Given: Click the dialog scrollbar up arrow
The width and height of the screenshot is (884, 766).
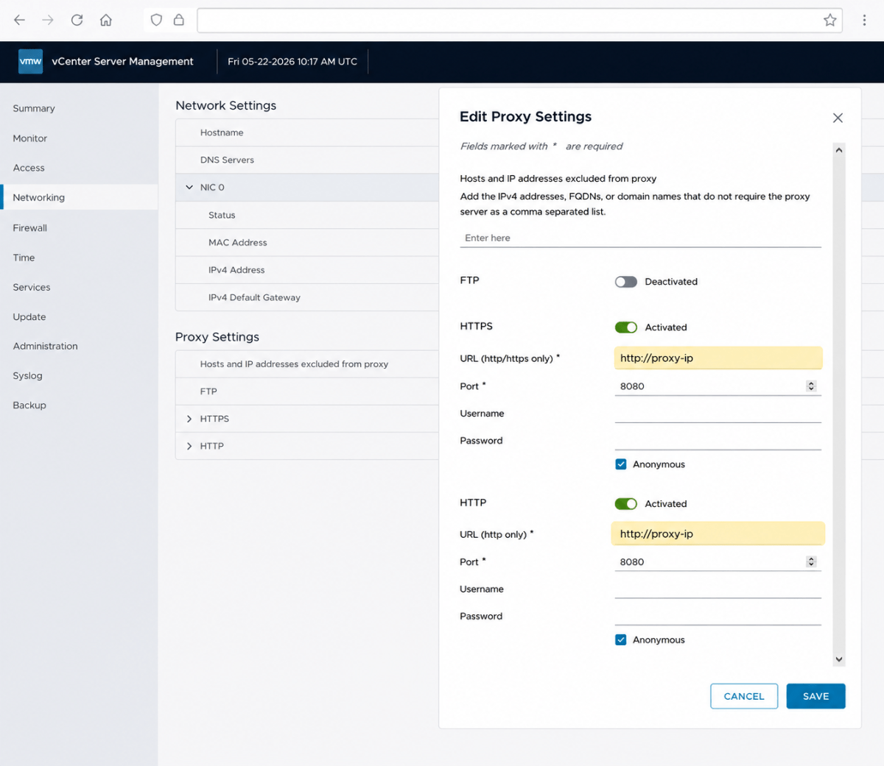Looking at the screenshot, I should pyautogui.click(x=839, y=150).
